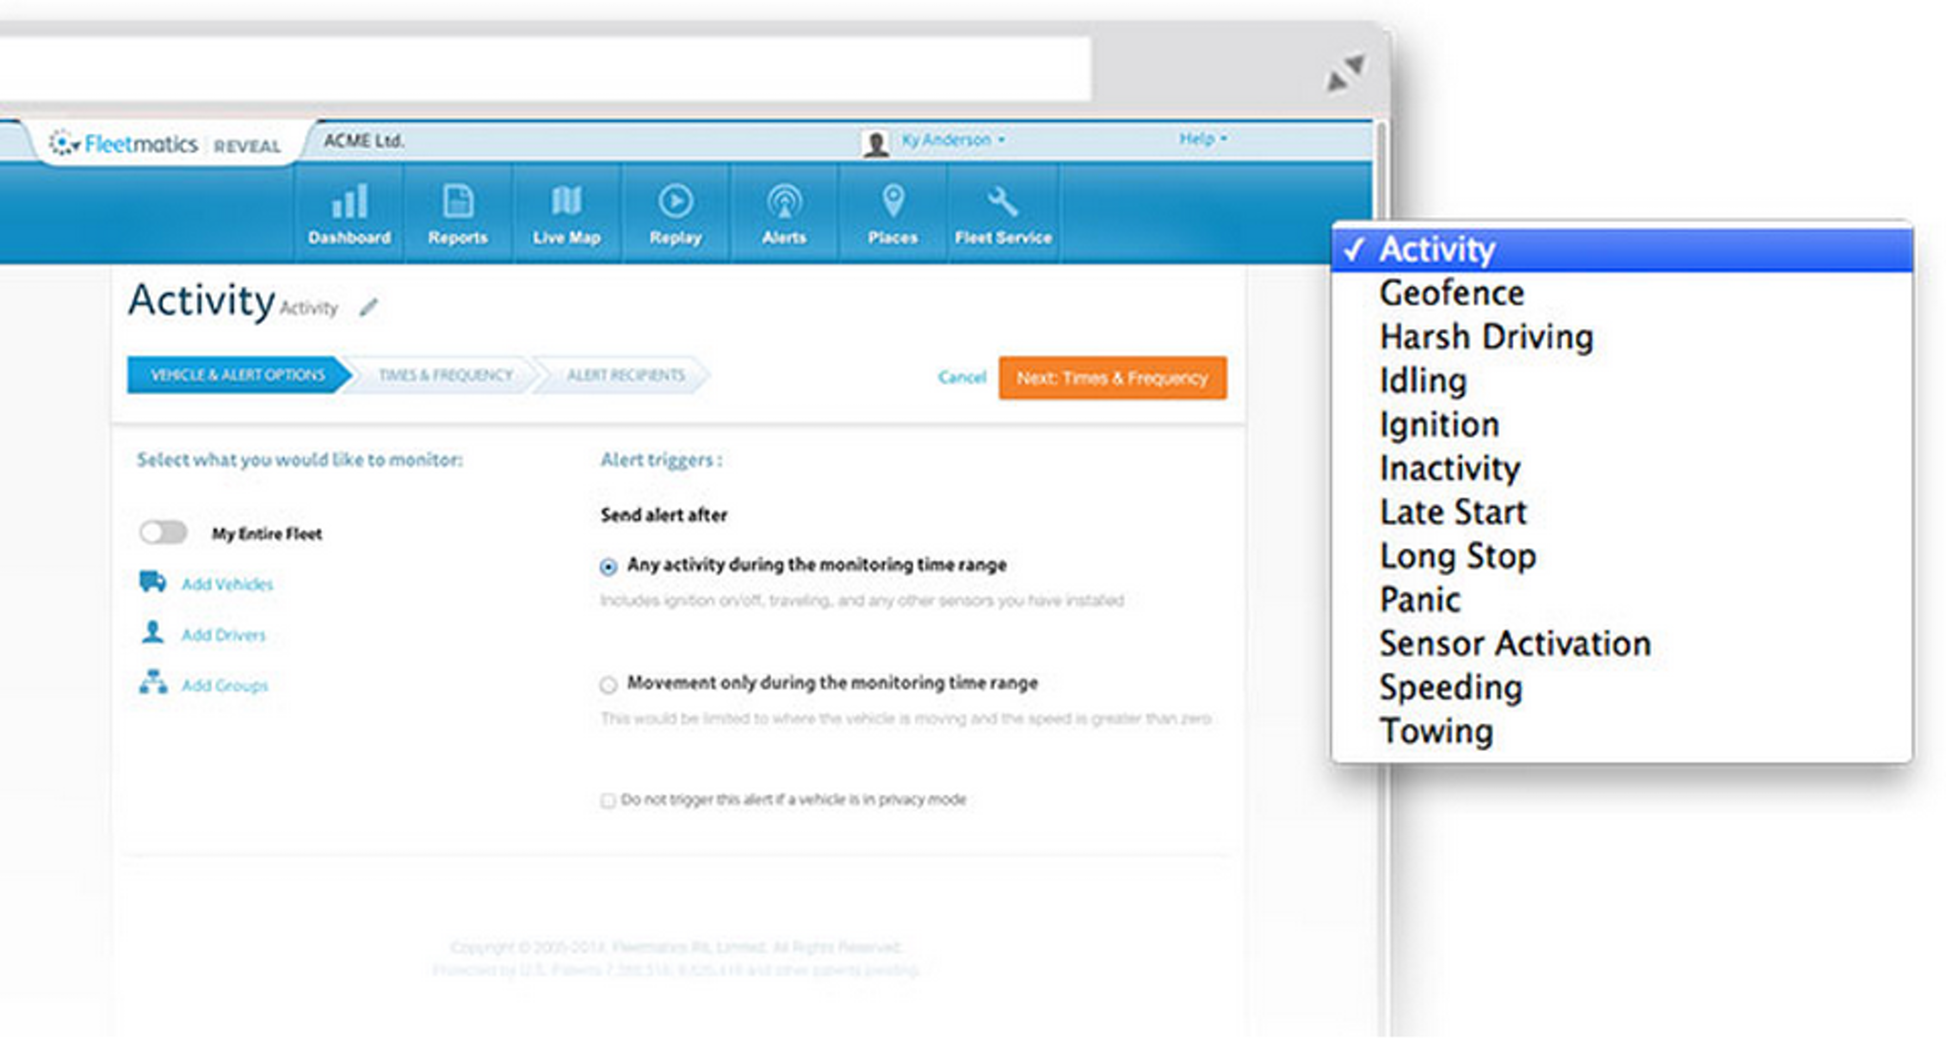Image resolution: width=1946 pixels, height=1039 pixels.
Task: Click the pencil edit icon beside Activity
Action: pyautogui.click(x=369, y=307)
